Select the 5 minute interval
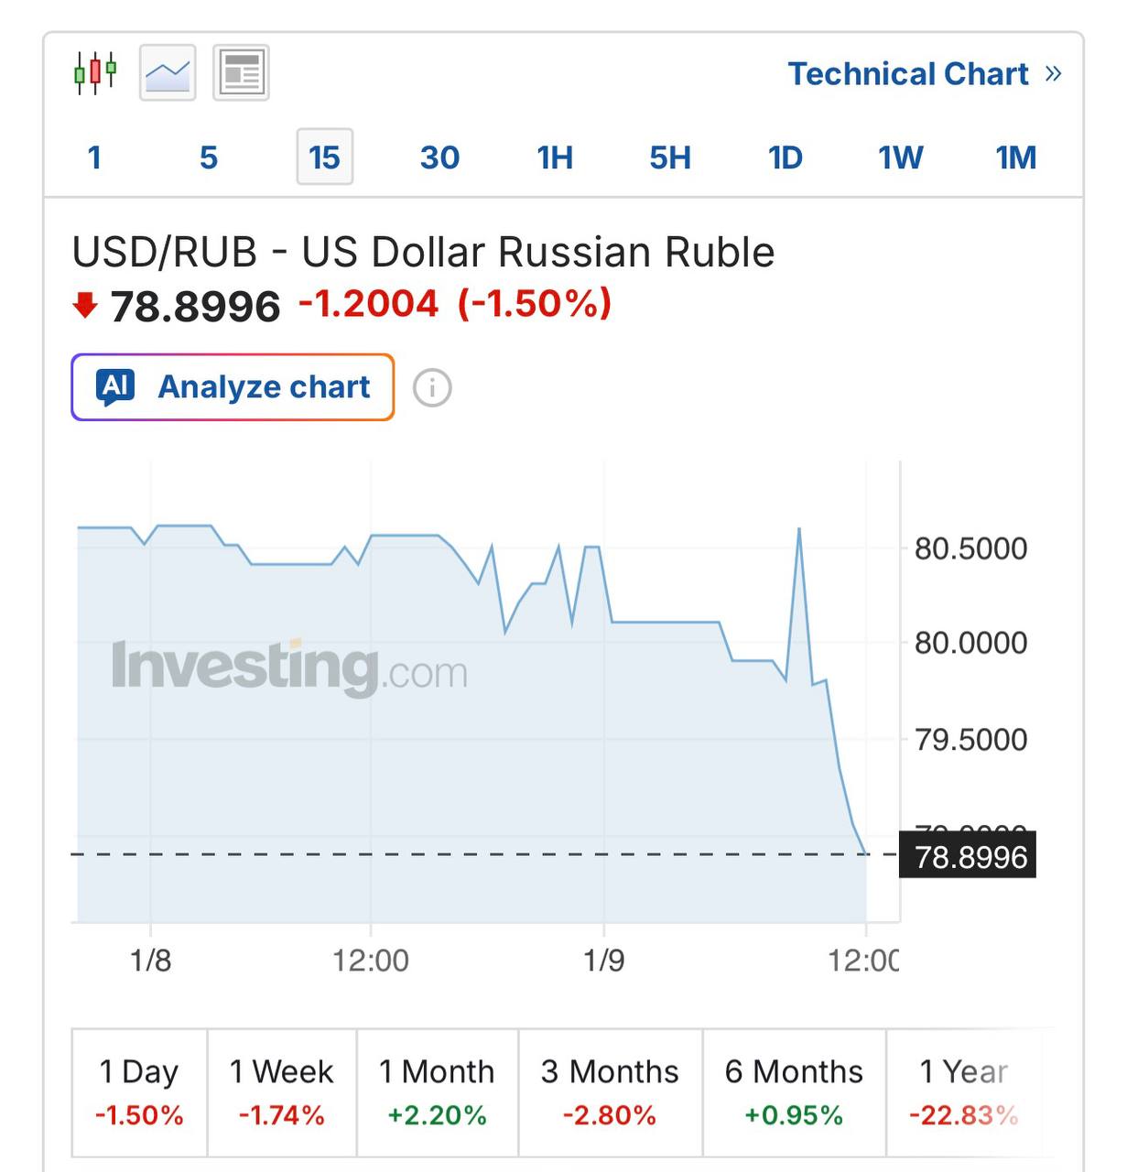The height and width of the screenshot is (1172, 1127). click(x=209, y=157)
